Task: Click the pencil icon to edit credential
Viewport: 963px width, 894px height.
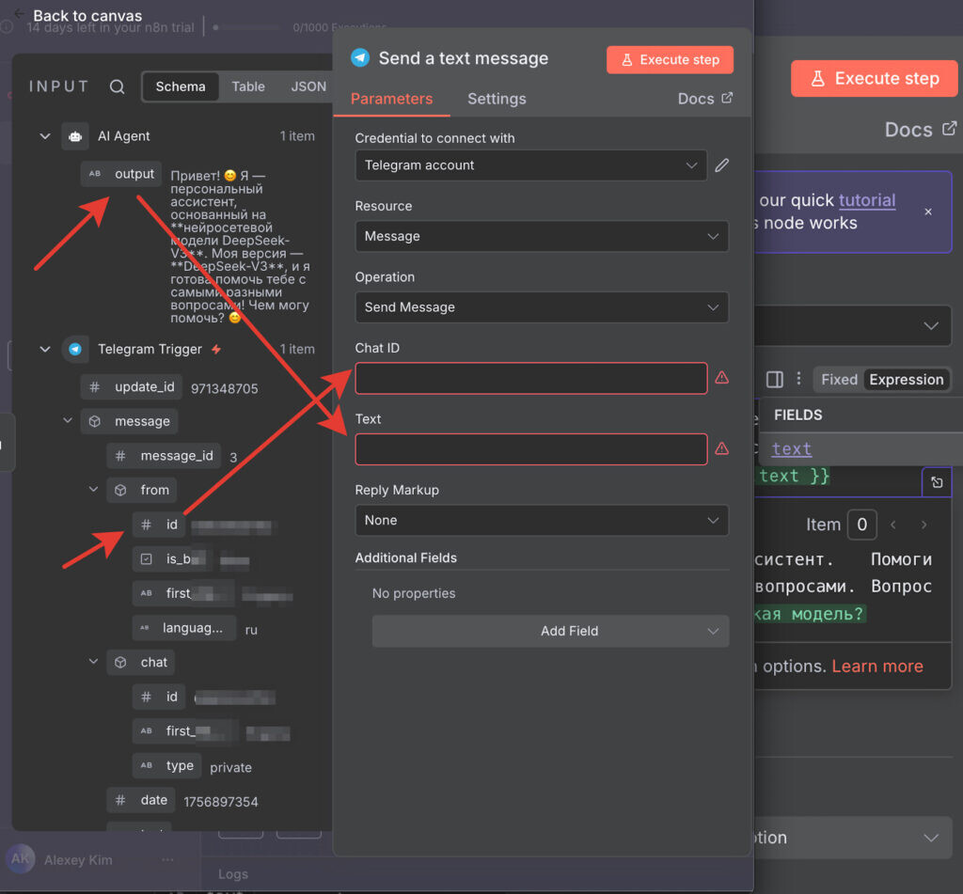Action: coord(721,165)
